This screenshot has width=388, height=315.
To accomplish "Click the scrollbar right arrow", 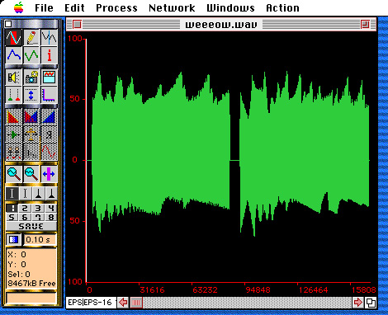I will (357, 303).
